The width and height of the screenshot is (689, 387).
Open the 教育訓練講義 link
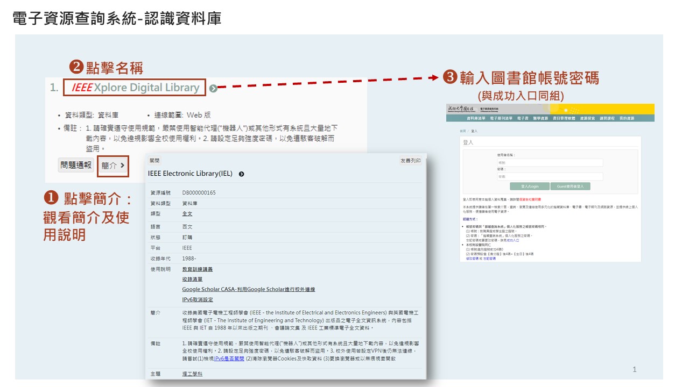coord(198,269)
